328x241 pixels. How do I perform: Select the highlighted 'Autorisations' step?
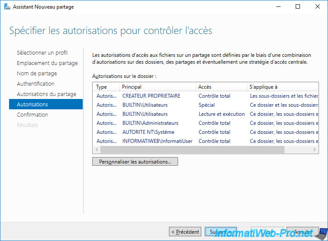32,105
